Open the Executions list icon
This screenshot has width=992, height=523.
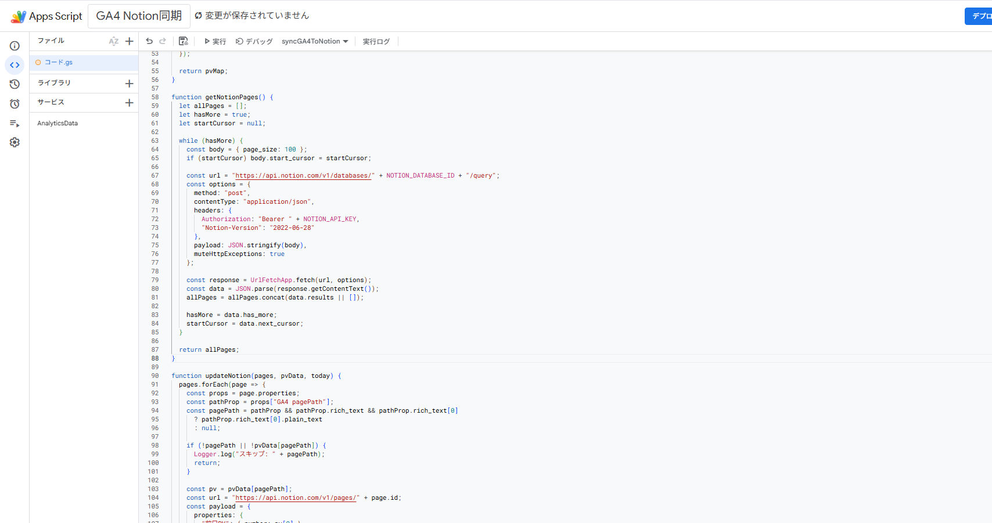[x=15, y=123]
